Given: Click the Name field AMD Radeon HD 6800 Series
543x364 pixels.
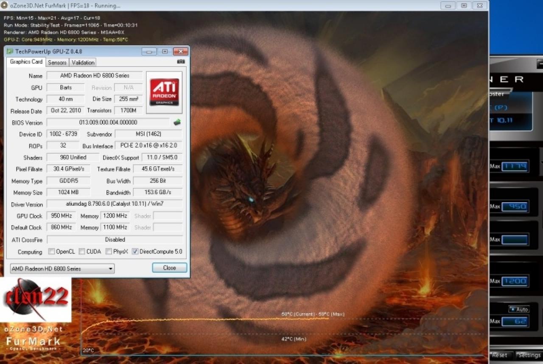Looking at the screenshot, I should 95,76.
